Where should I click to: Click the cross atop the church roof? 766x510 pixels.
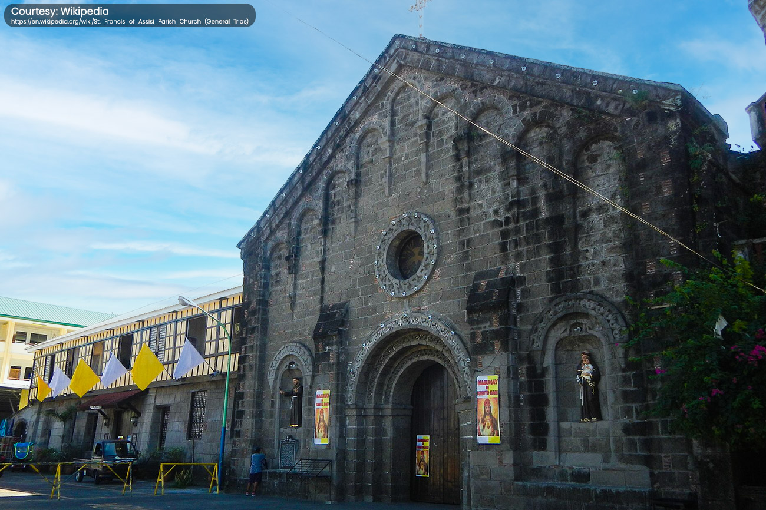[x=420, y=15]
